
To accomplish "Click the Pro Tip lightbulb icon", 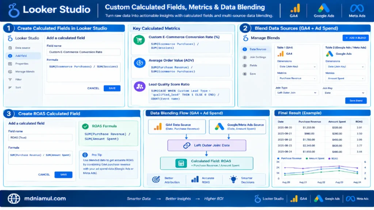I will (x=85, y=155).
